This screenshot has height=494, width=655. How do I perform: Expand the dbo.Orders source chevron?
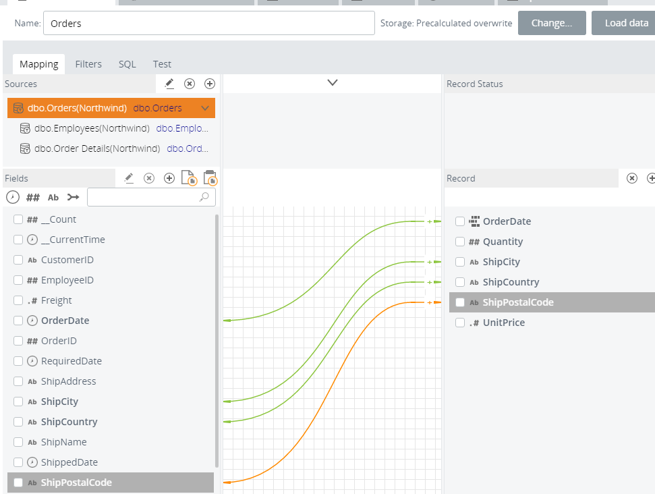205,108
